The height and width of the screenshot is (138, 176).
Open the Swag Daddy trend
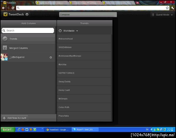click(84, 82)
